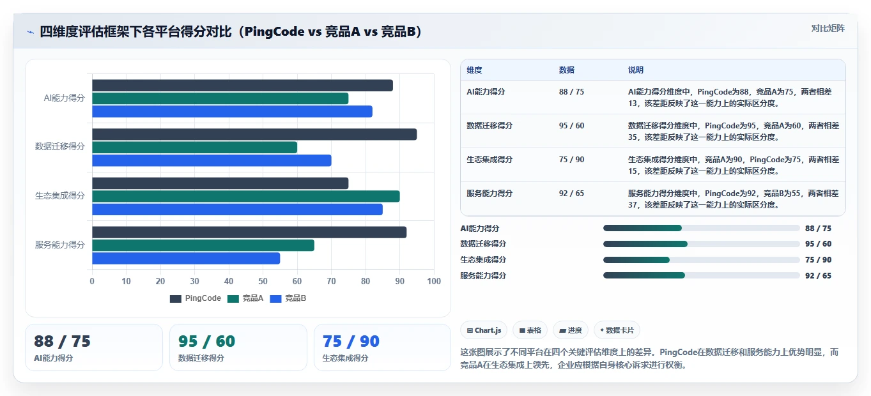Click the 50 tick on the x-axis

[263, 281]
